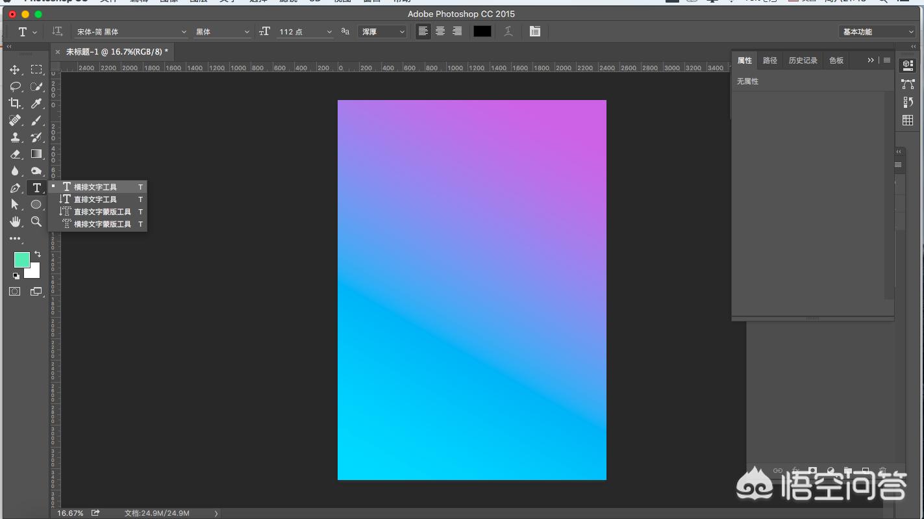Screen dimensions: 924x519
Task: Choose 直排文字工具 from the flyout menu
Action: [x=95, y=199]
